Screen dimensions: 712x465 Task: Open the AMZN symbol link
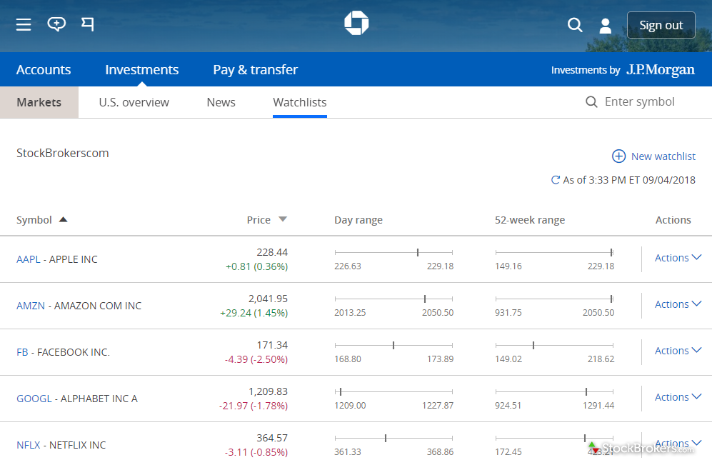coord(31,306)
